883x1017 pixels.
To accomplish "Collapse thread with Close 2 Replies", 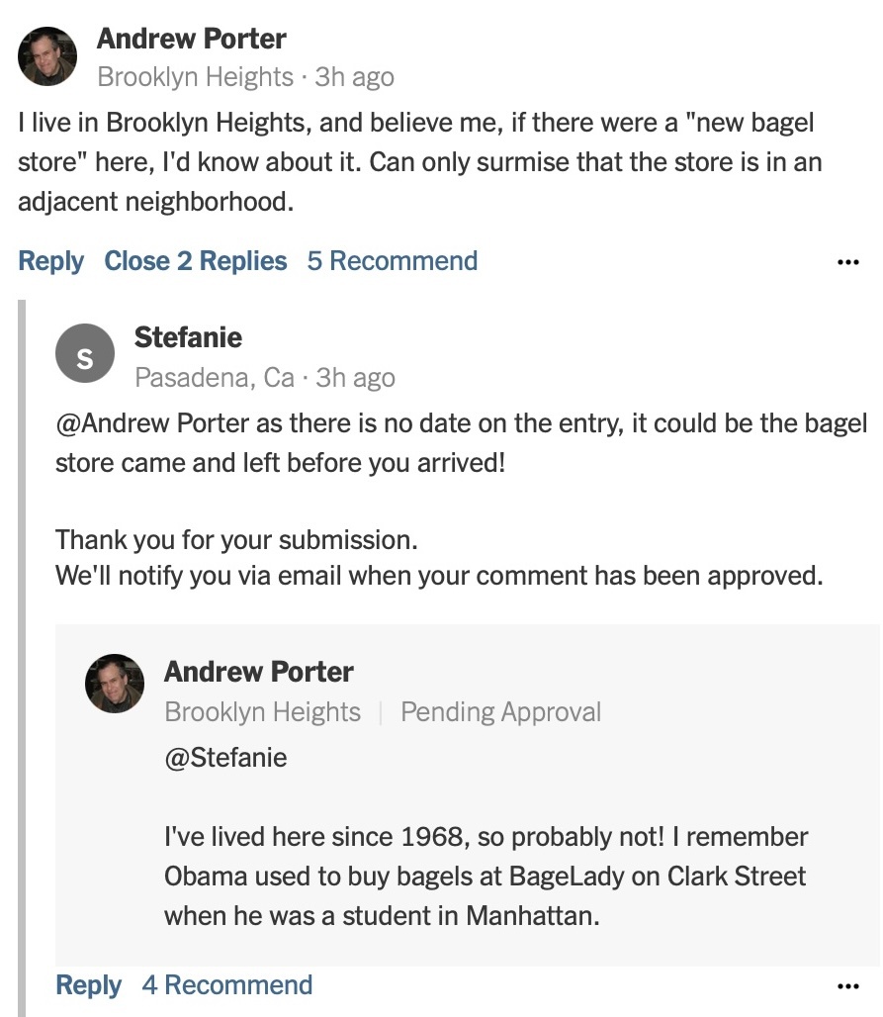I will click(x=195, y=261).
